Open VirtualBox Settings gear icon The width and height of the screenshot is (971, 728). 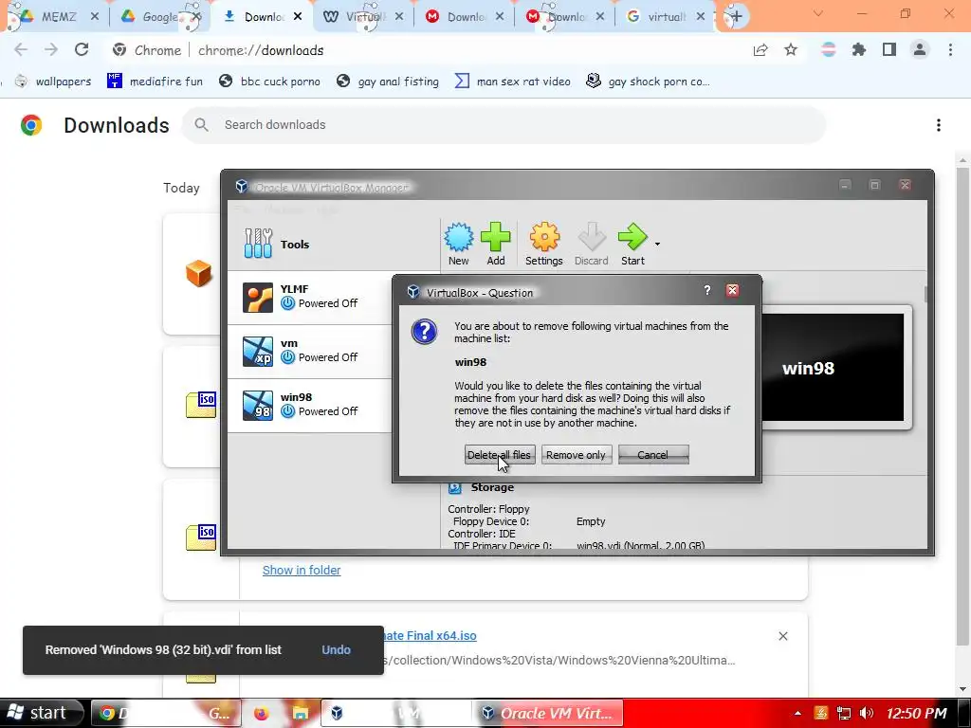(543, 244)
